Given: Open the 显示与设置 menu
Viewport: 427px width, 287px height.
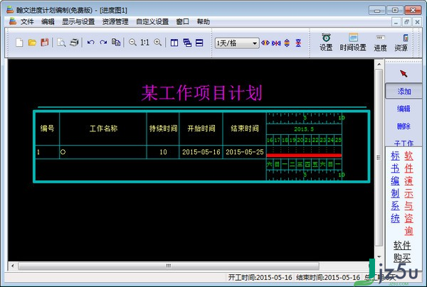Looking at the screenshot, I should click(78, 22).
